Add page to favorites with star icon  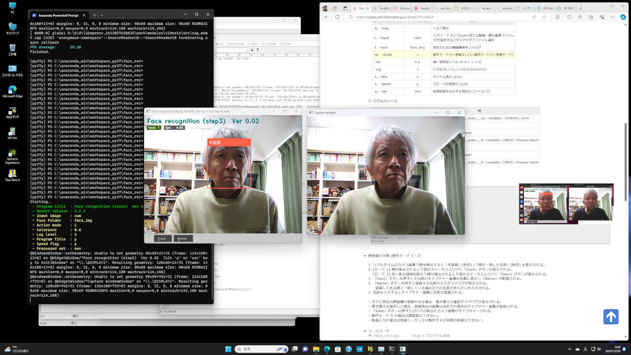click(x=544, y=17)
